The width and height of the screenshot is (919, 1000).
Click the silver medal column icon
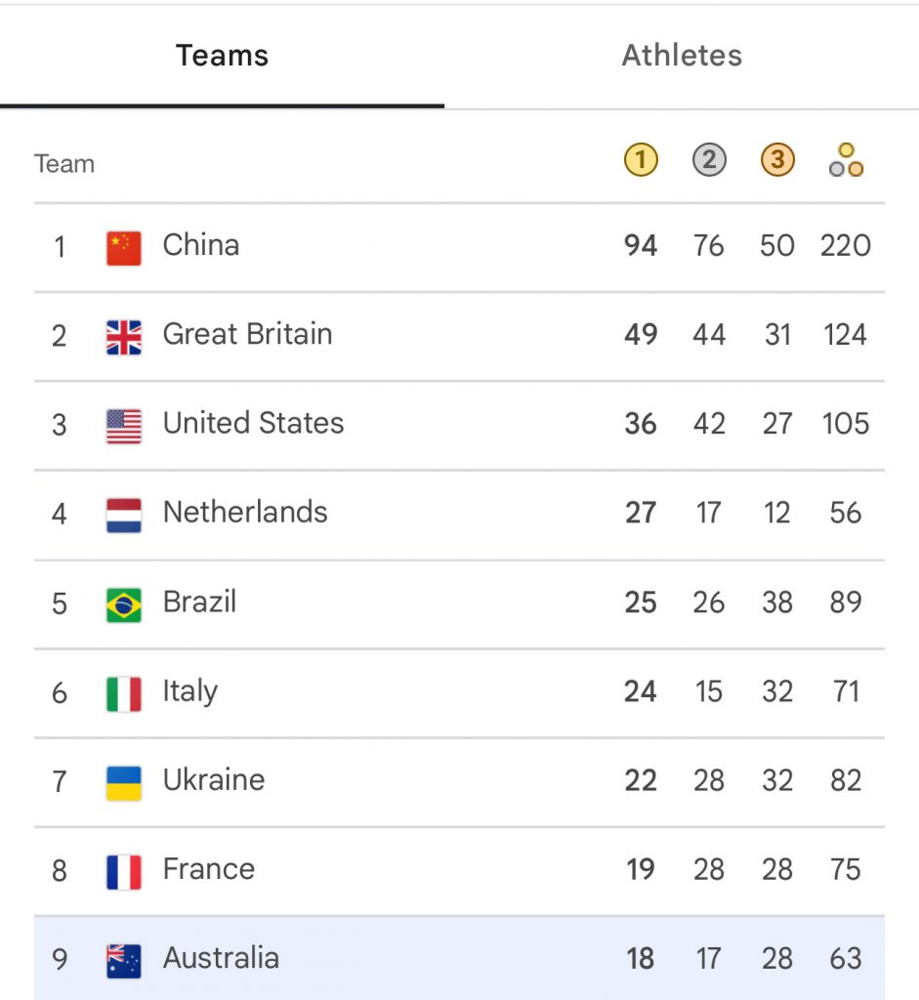coord(709,159)
